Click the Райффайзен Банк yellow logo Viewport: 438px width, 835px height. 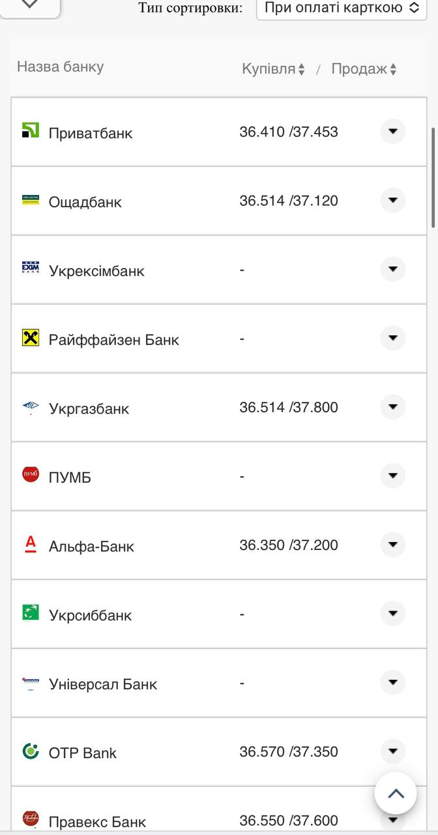coord(31,338)
